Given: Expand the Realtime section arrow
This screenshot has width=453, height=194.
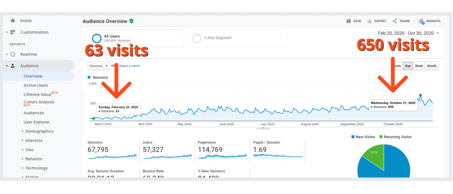Looking at the screenshot, I should coord(7,54).
